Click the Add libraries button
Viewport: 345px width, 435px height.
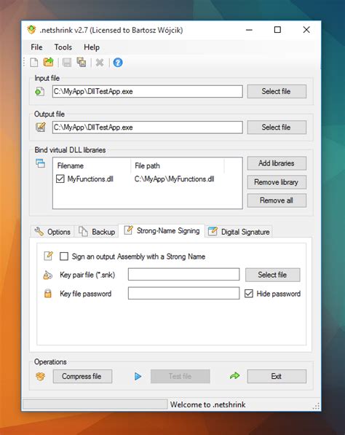(x=277, y=163)
